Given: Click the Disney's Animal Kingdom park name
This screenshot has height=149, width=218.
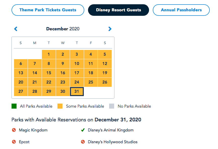Looking at the screenshot, I should pyautogui.click(x=111, y=130).
